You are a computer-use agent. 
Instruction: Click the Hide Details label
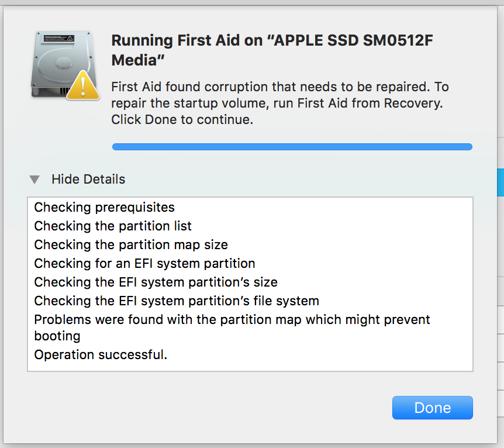[x=88, y=179]
